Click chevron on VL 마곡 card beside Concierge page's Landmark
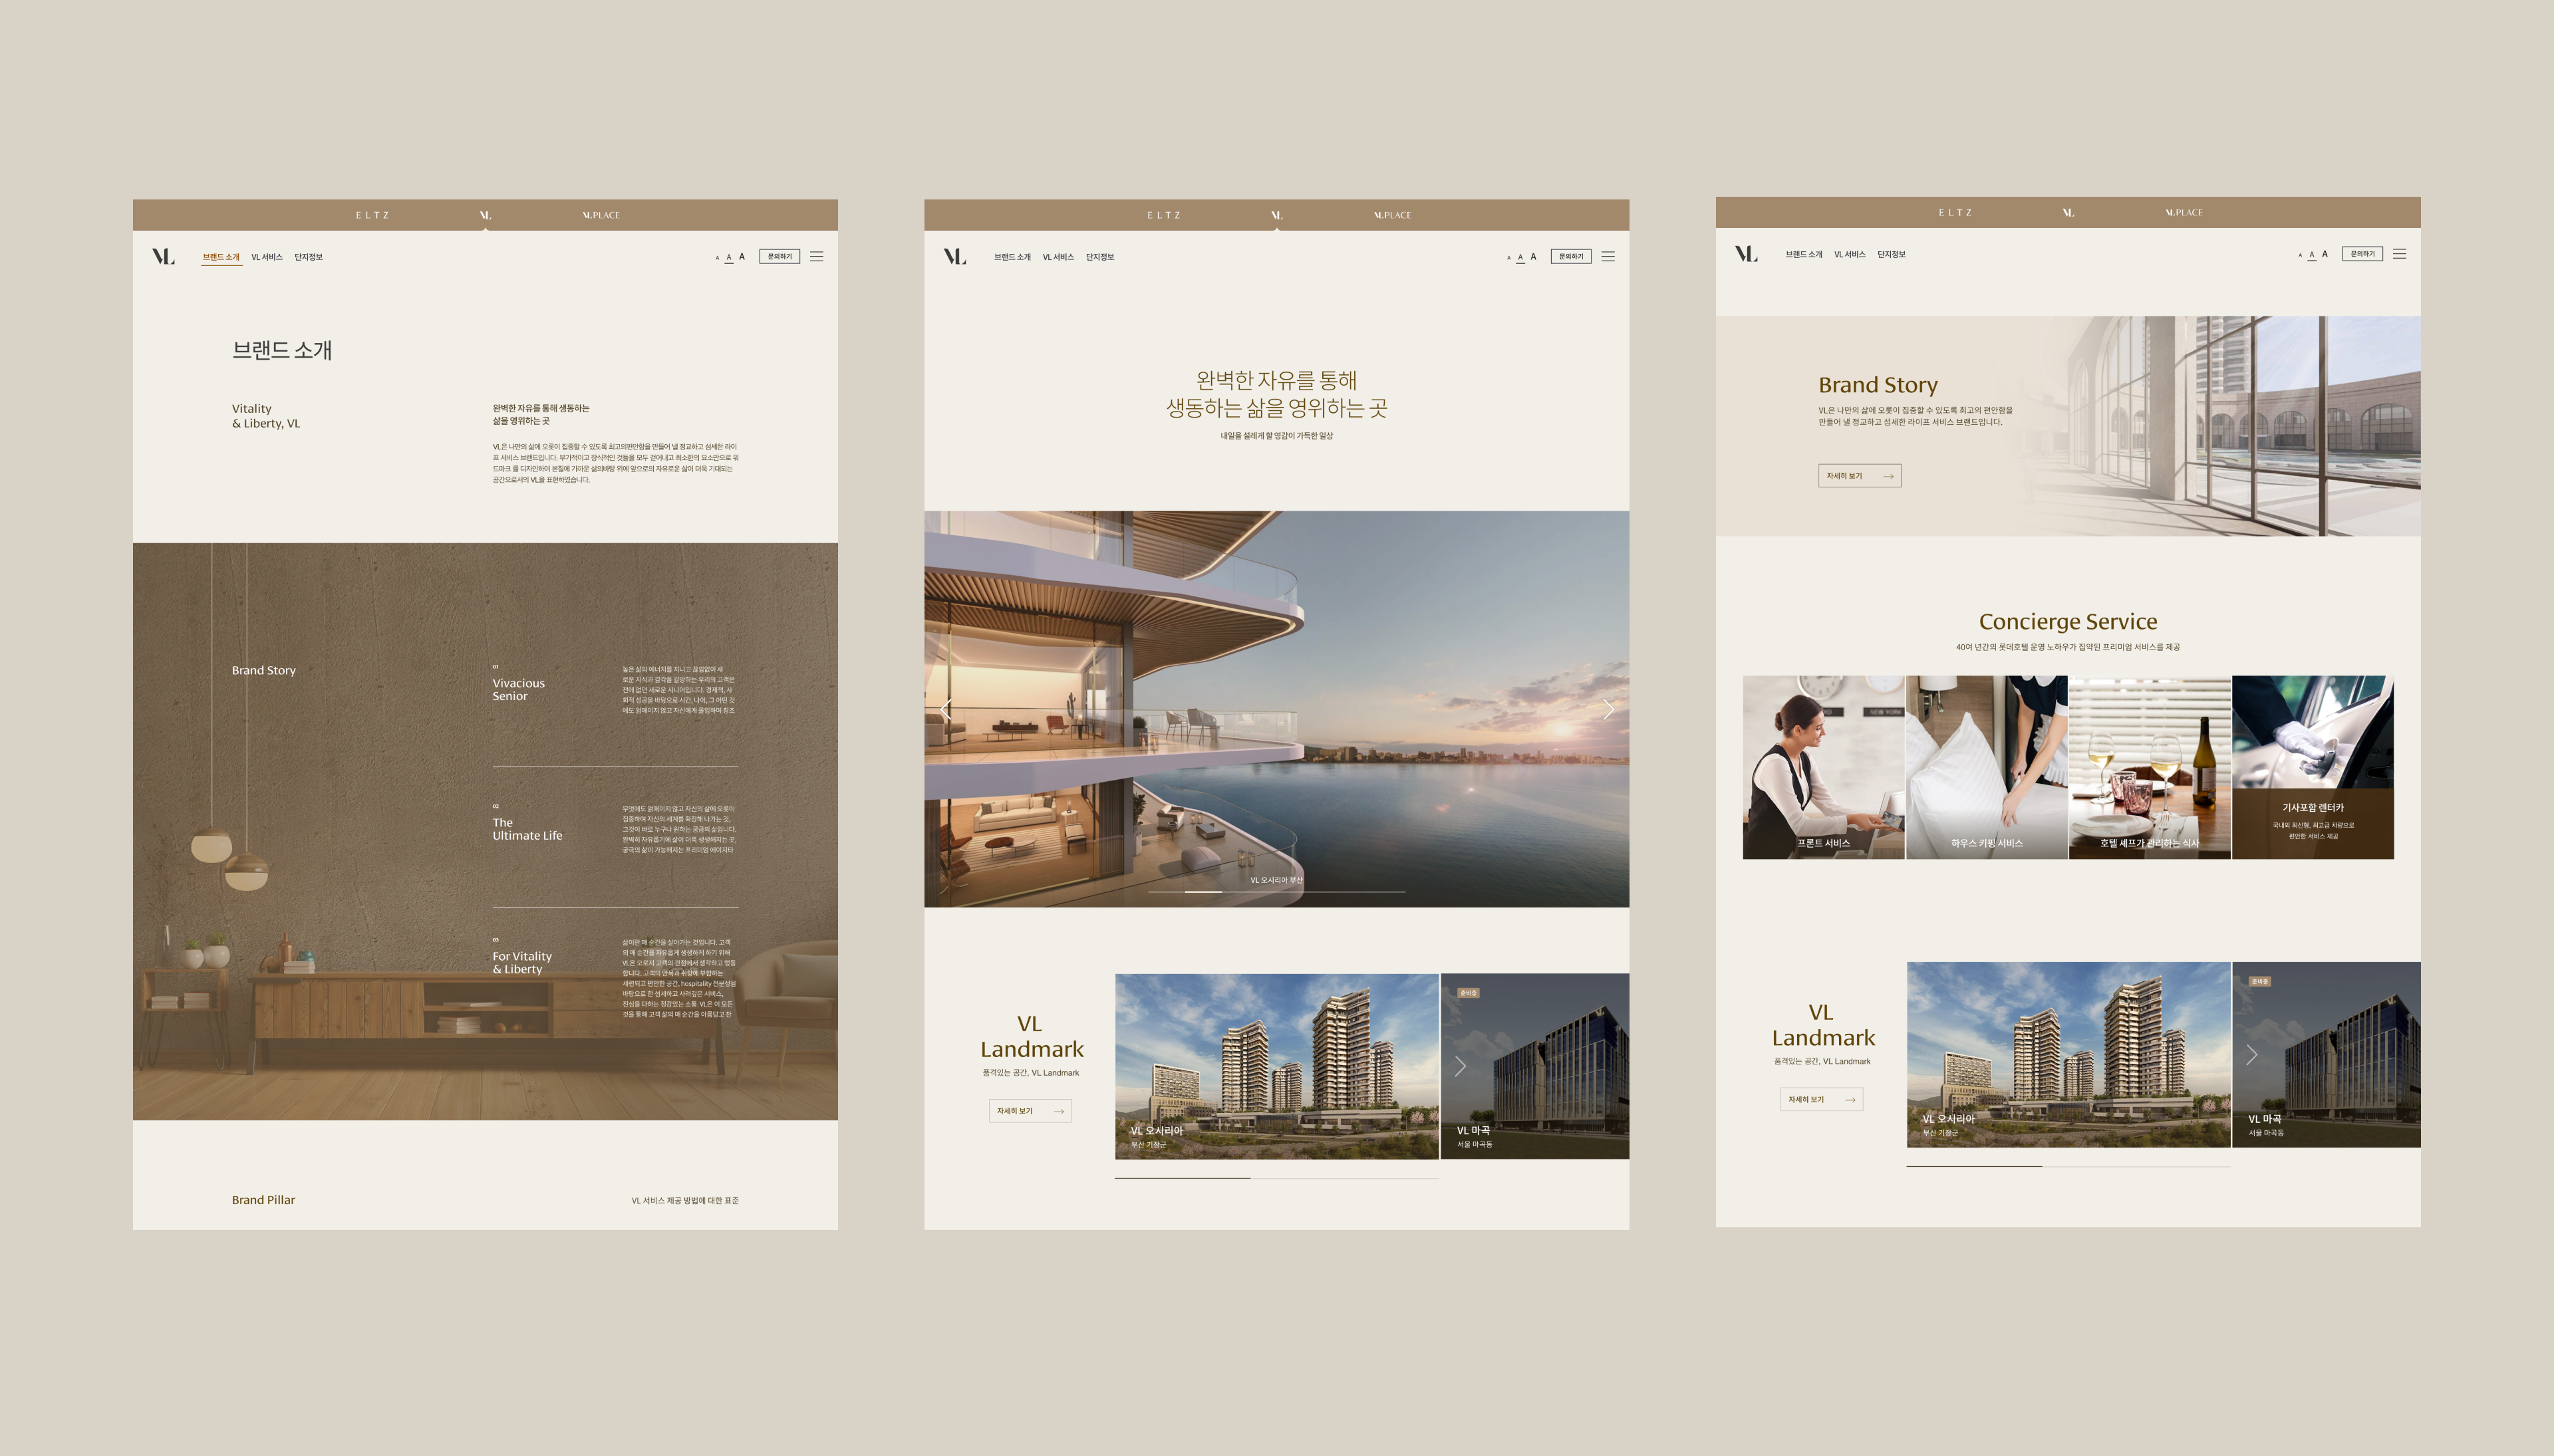Image resolution: width=2554 pixels, height=1456 pixels. pyautogui.click(x=2252, y=1055)
